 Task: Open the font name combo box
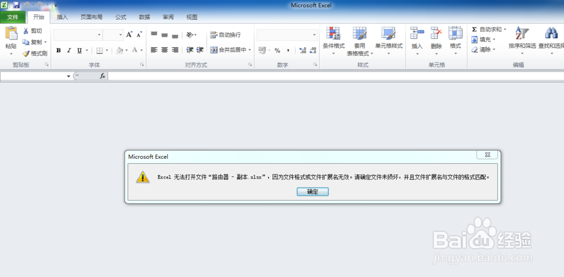(x=78, y=35)
